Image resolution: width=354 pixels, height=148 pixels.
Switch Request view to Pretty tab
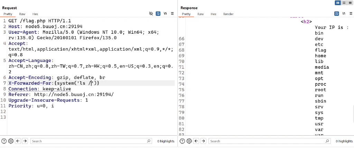pos(8,14)
